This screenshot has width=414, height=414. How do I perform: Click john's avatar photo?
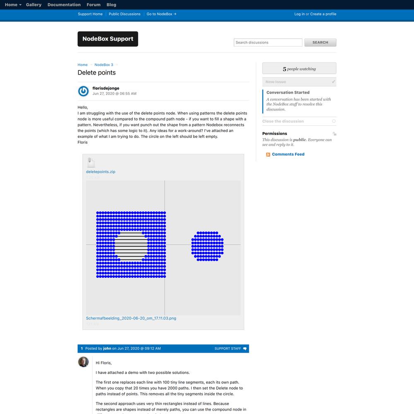pyautogui.click(x=84, y=362)
